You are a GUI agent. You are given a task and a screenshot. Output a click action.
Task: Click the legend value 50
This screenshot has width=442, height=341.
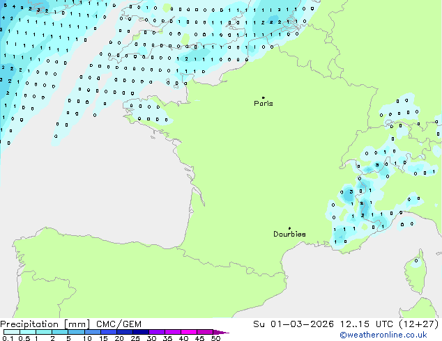215,338
